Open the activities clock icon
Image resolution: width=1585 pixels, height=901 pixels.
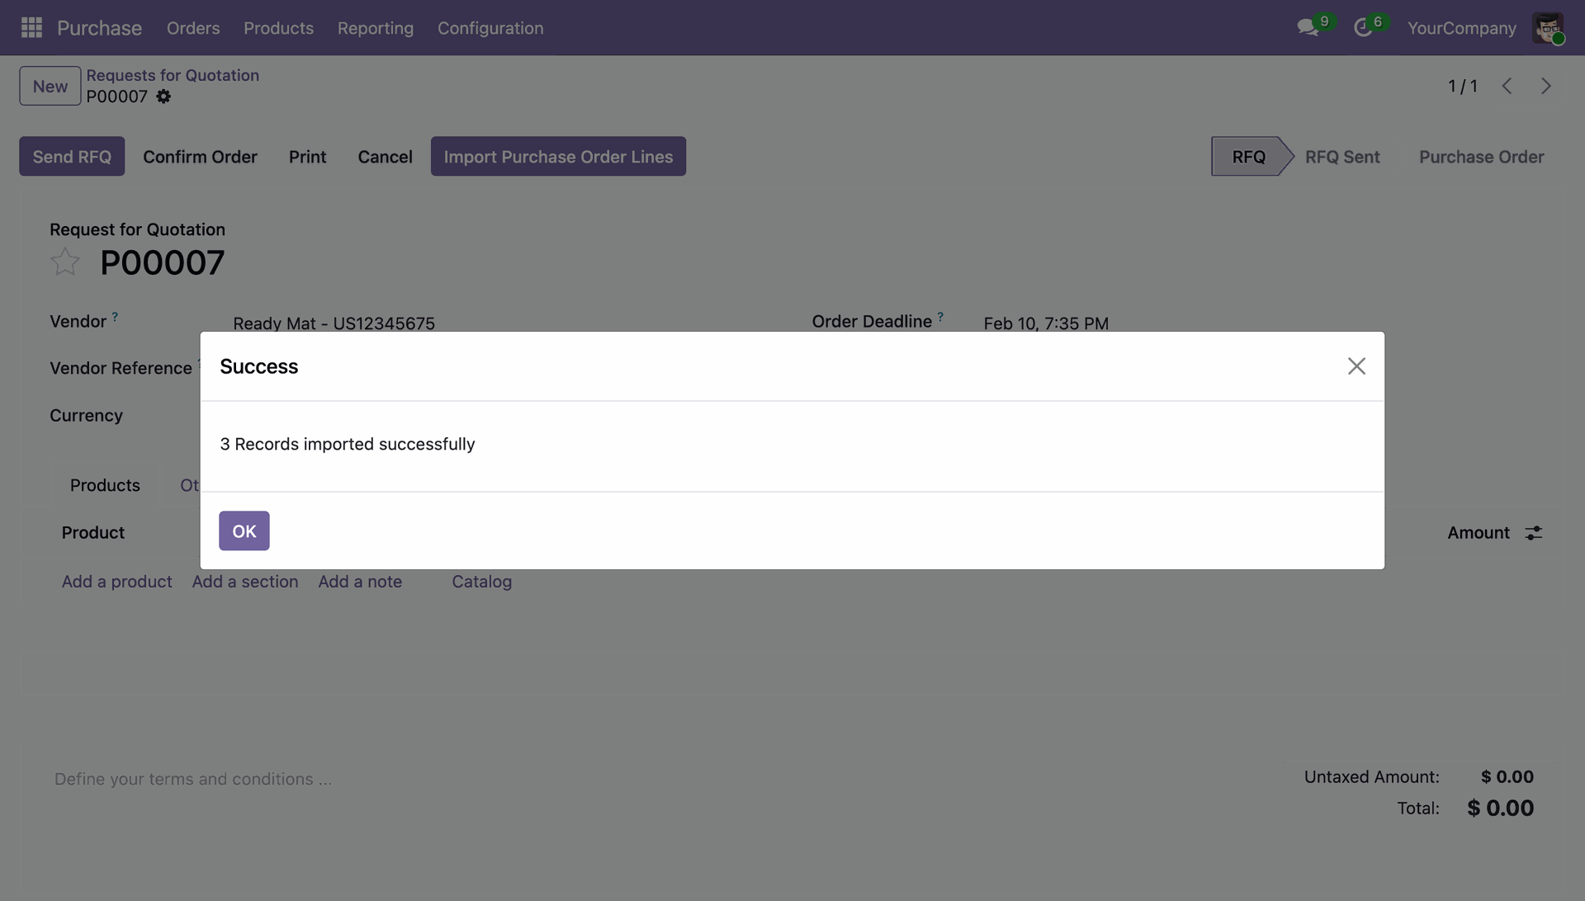(1363, 28)
